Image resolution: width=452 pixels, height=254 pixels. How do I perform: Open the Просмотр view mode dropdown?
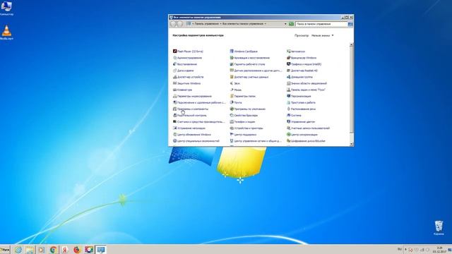pos(322,35)
